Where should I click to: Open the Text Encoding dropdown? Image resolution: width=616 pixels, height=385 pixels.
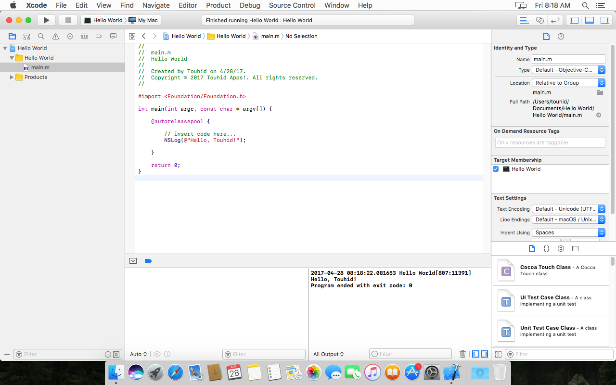(x=568, y=209)
